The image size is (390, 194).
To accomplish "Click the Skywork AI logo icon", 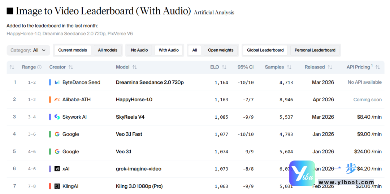I will click(x=57, y=117).
